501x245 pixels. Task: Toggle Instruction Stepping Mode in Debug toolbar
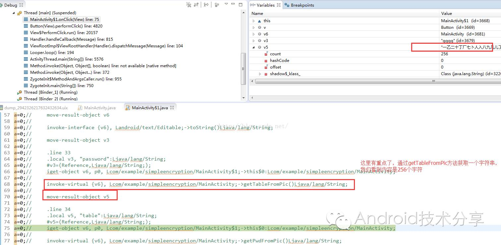click(x=206, y=5)
